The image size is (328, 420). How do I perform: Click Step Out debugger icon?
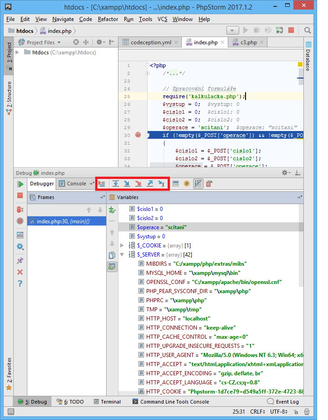[x=150, y=184]
